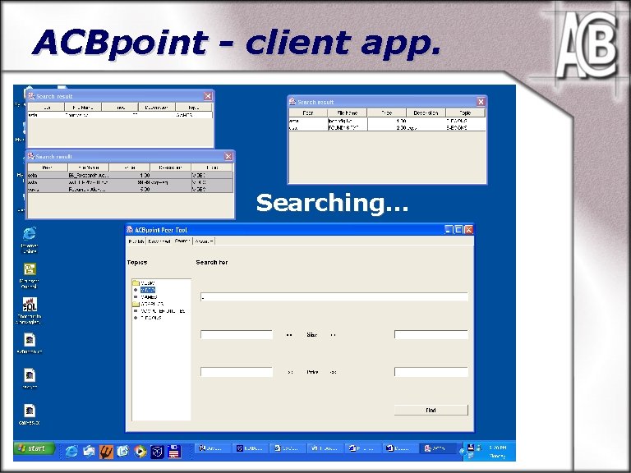Click the minimum Size input field on the left
631x473 pixels.
[x=237, y=334]
